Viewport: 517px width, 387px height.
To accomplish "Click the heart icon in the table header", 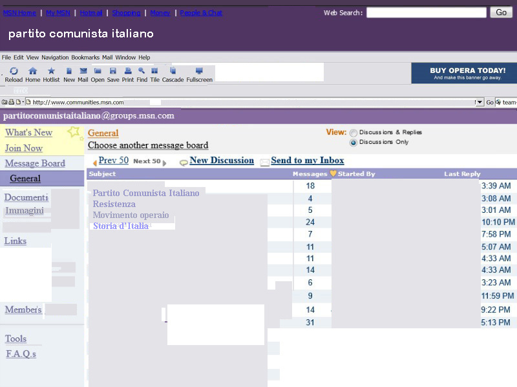I will coord(333,174).
